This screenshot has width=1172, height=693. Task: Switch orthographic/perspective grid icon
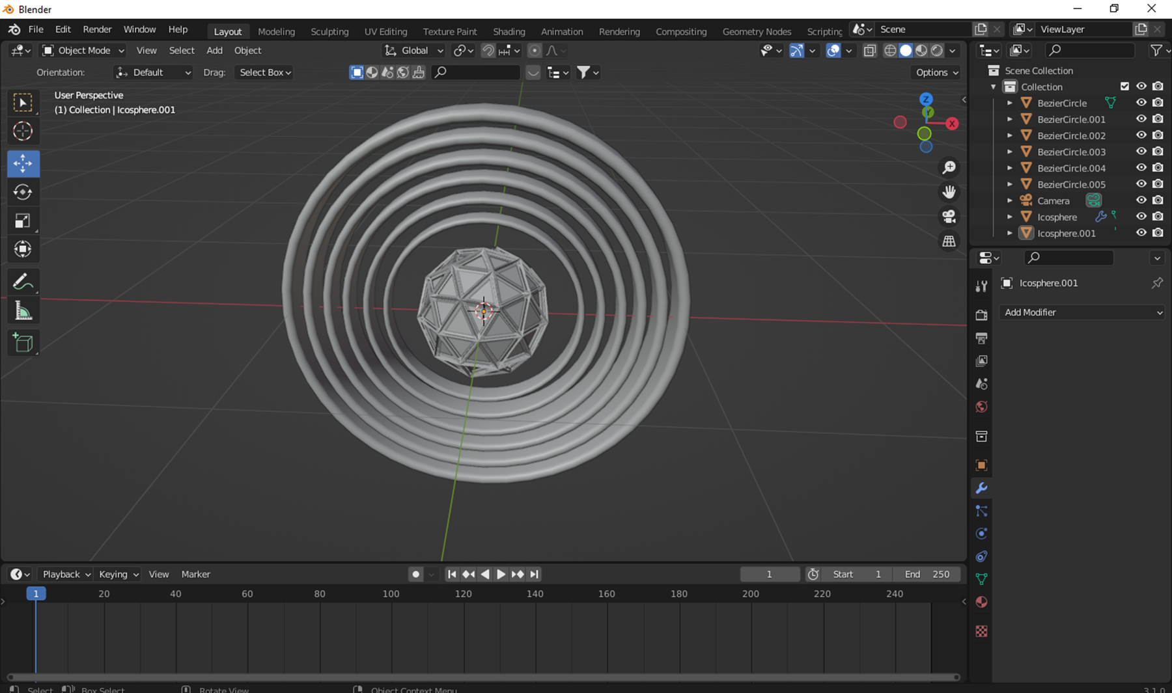[x=949, y=241]
